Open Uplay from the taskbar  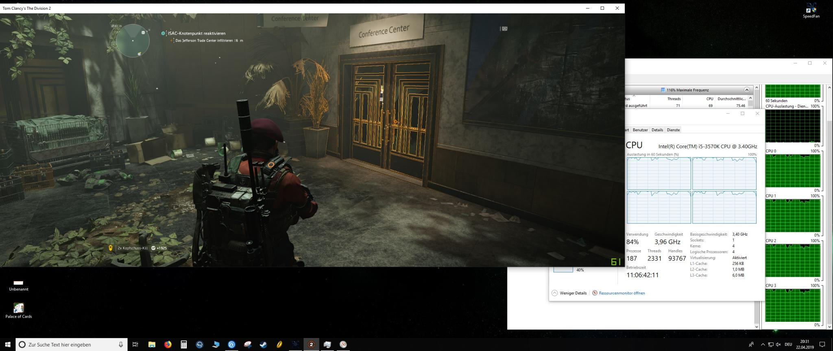[x=231, y=344]
